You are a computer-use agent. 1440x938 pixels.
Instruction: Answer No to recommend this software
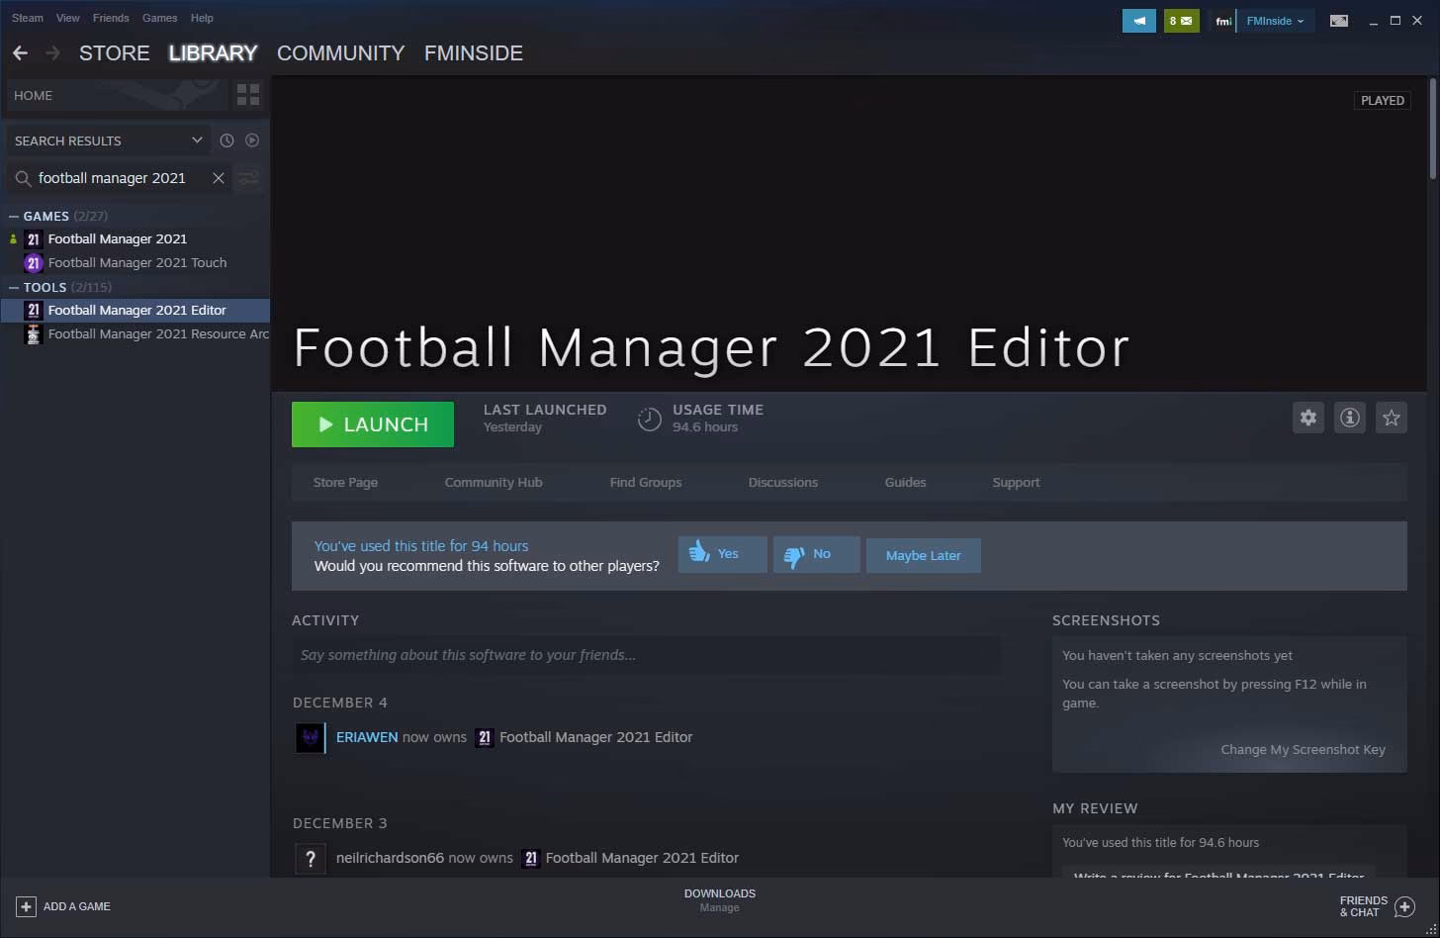coord(815,554)
